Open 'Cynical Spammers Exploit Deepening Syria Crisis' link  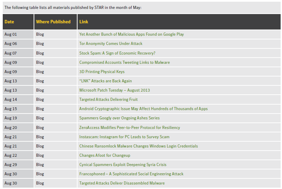click(123, 165)
